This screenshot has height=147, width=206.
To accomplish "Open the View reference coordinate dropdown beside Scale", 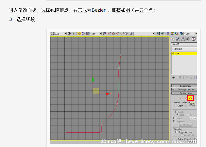I will pos(100,34).
